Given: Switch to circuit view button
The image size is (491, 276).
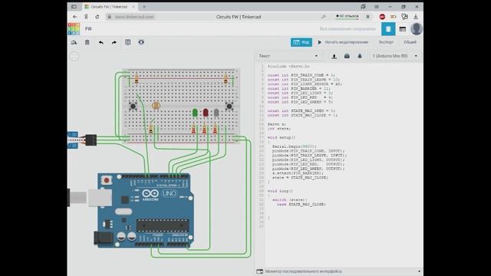Looking at the screenshot, I should pyautogui.click(x=388, y=29).
